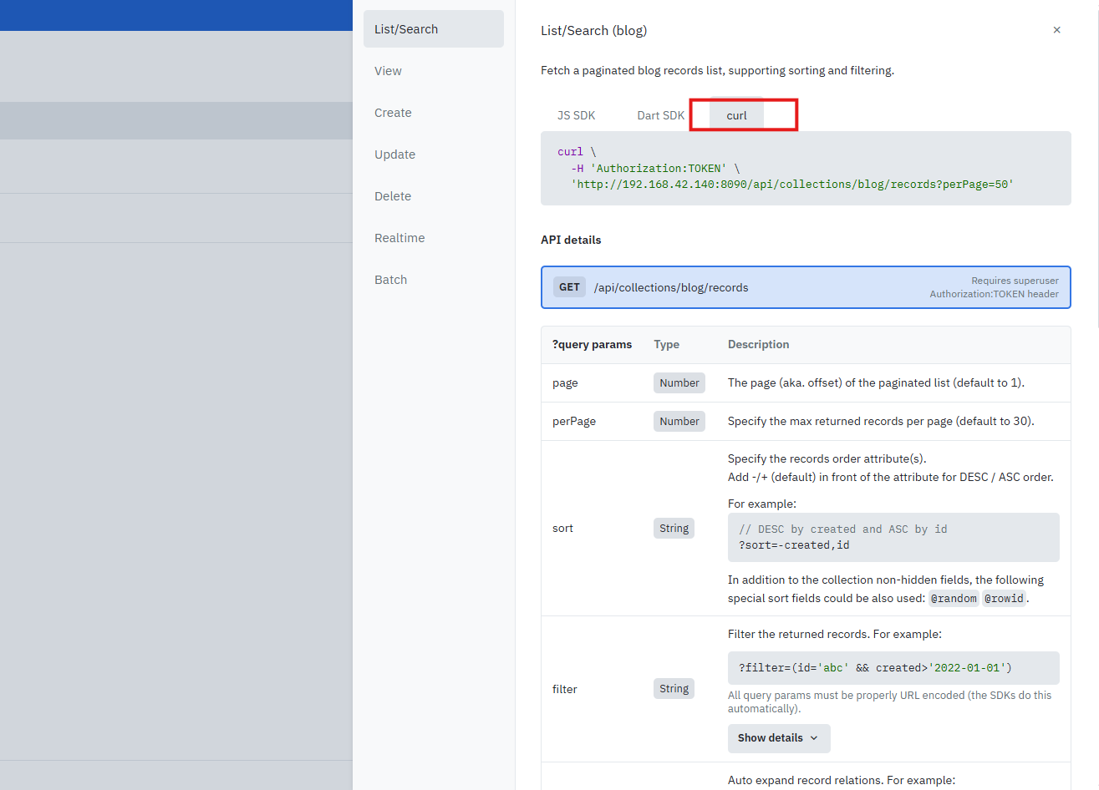Click the sort param name cell
The width and height of the screenshot is (1099, 790).
(x=563, y=529)
